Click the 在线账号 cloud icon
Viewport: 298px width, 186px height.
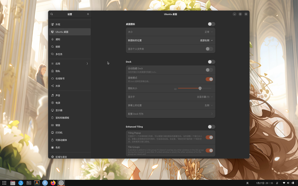[x=53, y=78]
